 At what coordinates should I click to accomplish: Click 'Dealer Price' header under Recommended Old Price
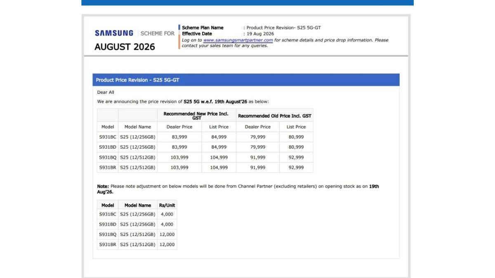(x=258, y=127)
